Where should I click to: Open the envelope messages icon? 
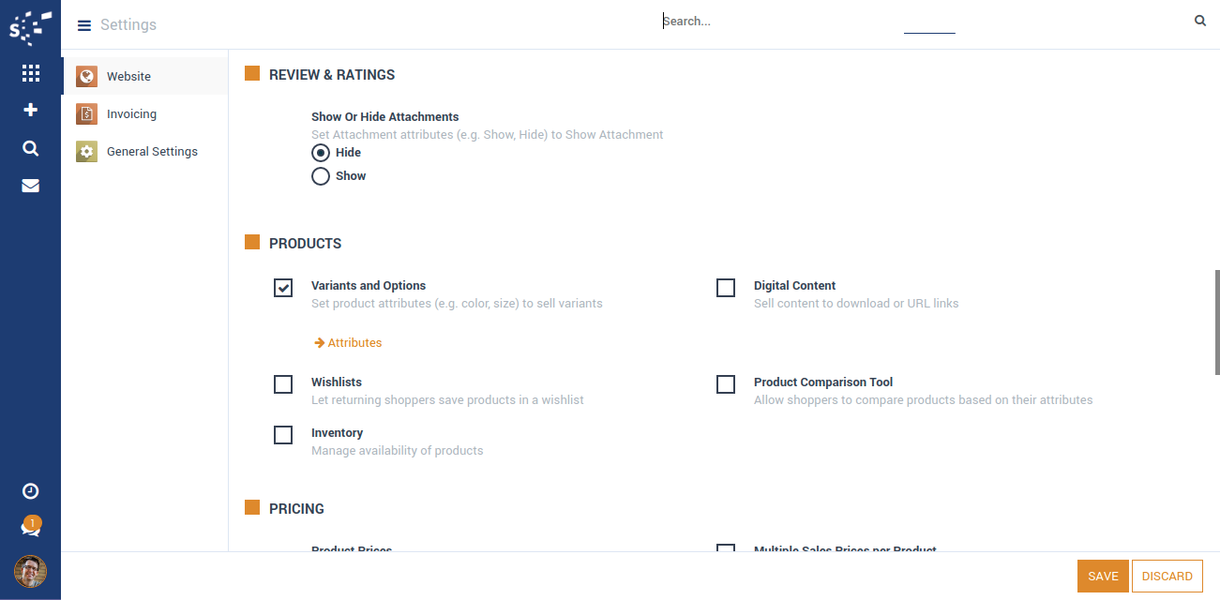tap(30, 186)
